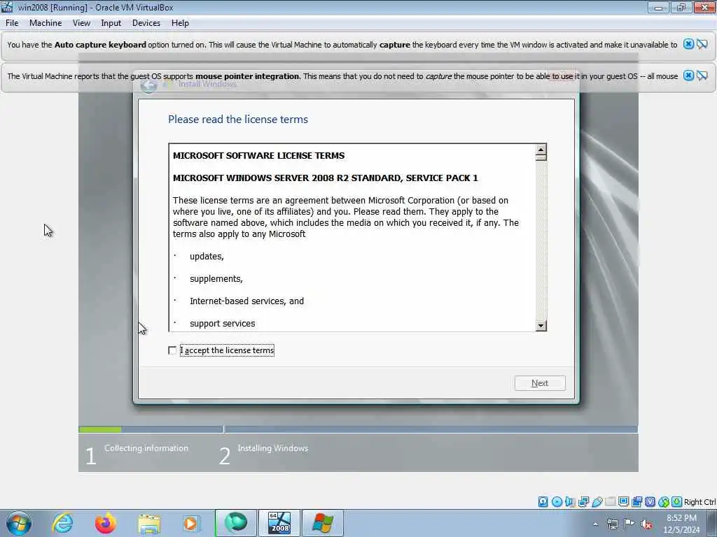Image resolution: width=717 pixels, height=537 pixels.
Task: Open Action Center flag tray icon
Action: (x=629, y=523)
